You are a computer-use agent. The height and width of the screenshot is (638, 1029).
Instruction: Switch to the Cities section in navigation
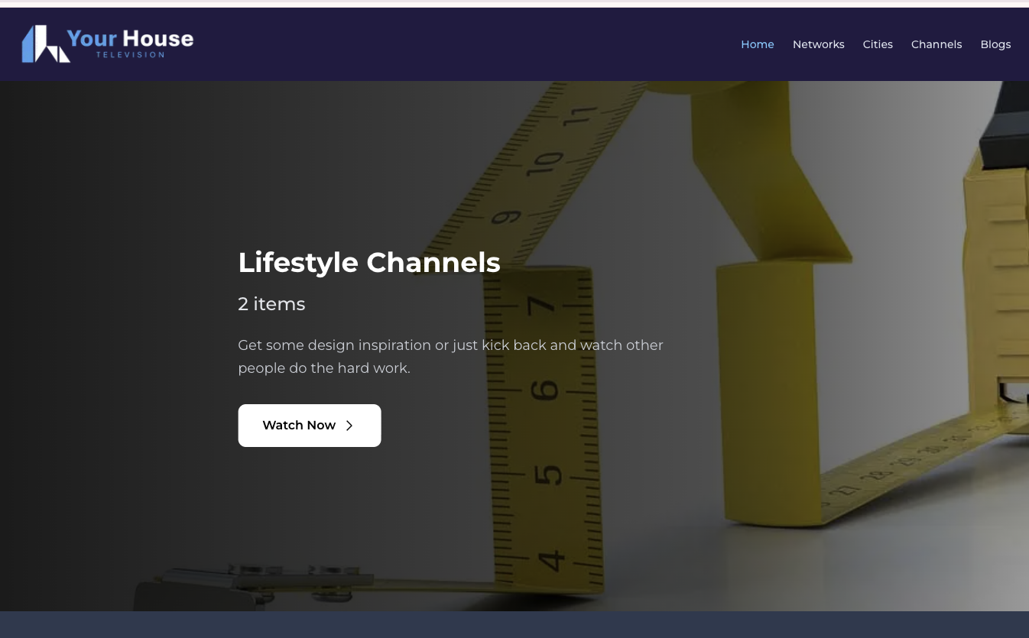coord(878,44)
